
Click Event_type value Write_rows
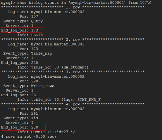pyautogui.click(x=43, y=86)
